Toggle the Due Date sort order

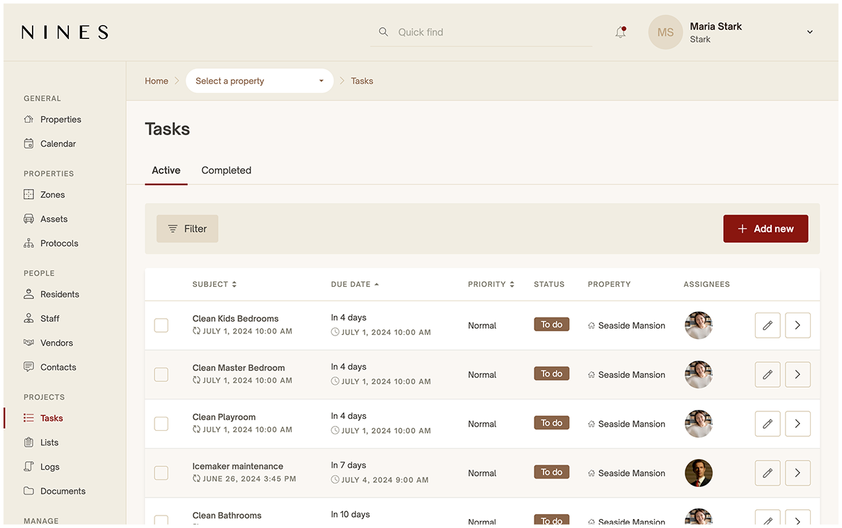[354, 284]
